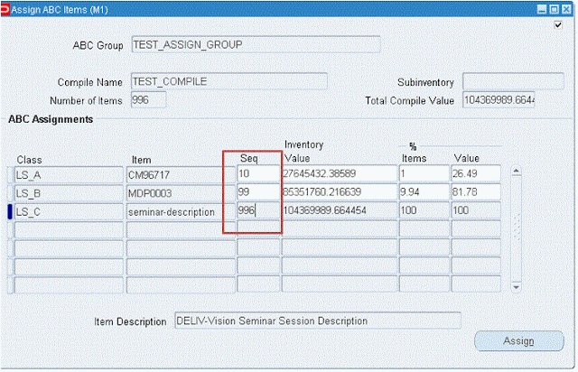
Task: Click the first empty Class cell below LS_C
Action: point(69,229)
